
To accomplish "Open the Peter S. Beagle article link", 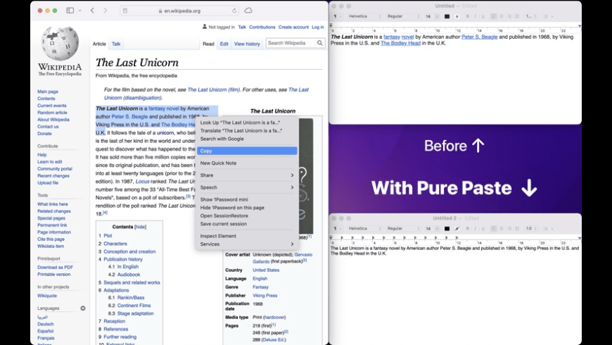I will [129, 116].
